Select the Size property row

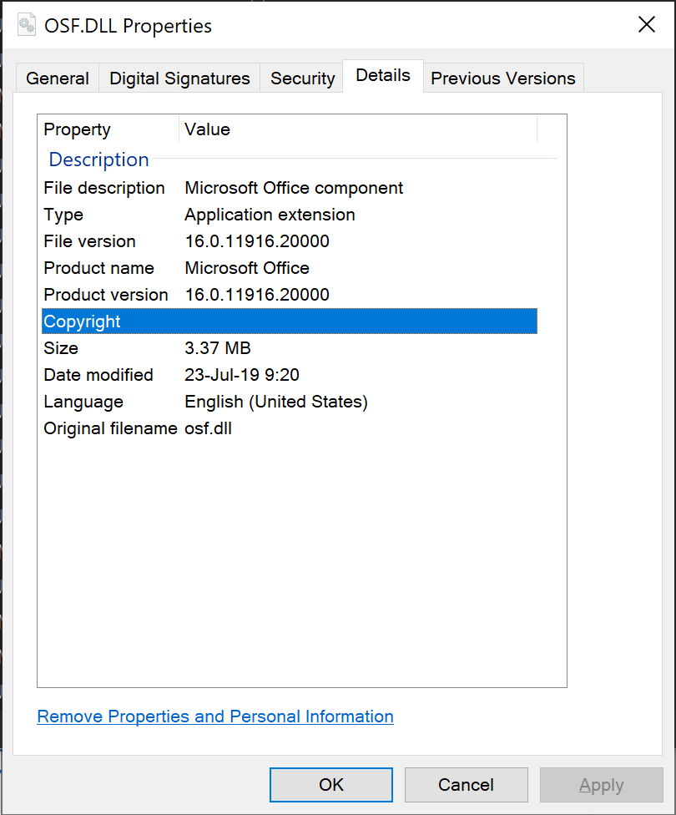click(x=289, y=348)
